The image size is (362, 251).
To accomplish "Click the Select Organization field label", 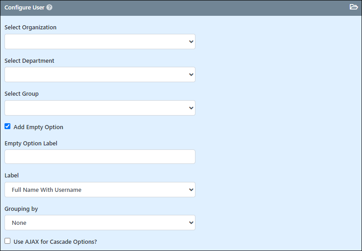I will pos(31,27).
